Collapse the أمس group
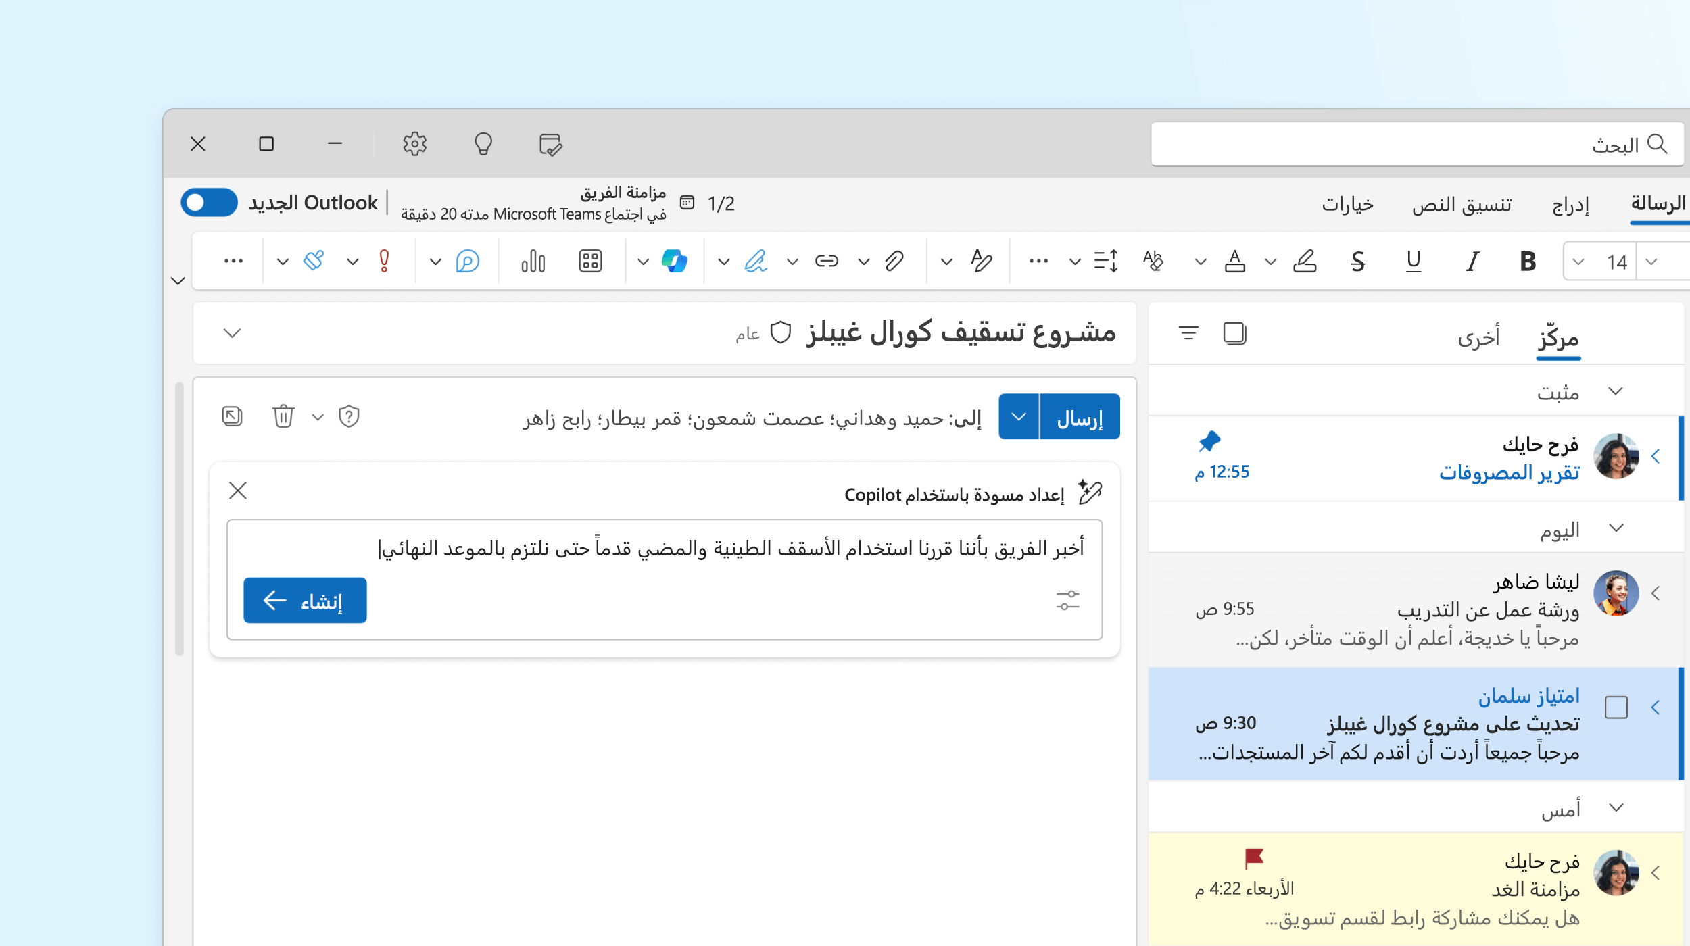 1616,807
